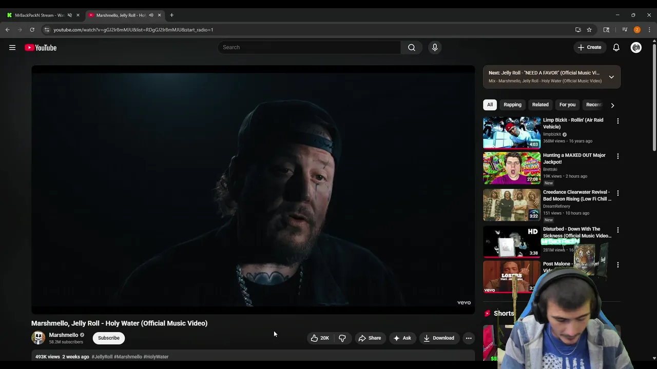
Task: Switch to MrBackPackN Stream tab
Action: (x=40, y=15)
